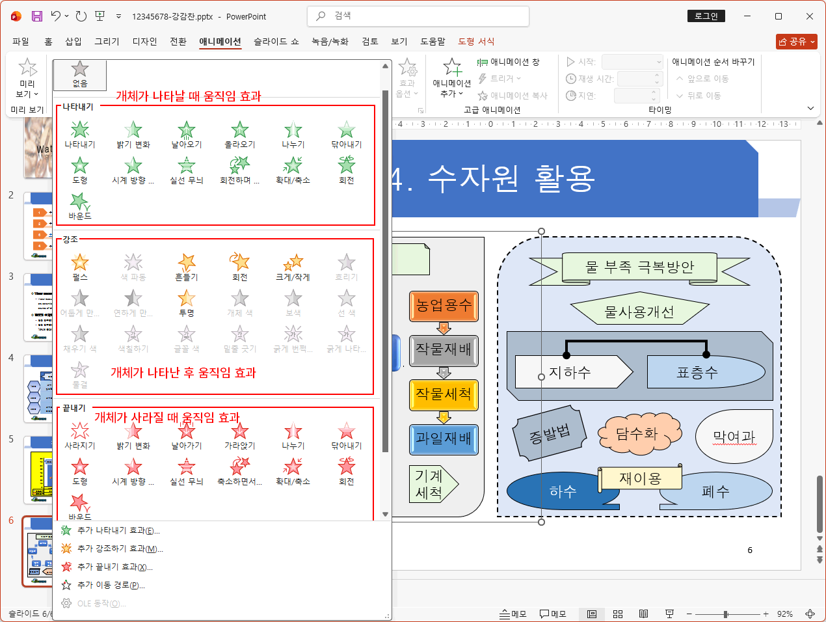This screenshot has width=826, height=622.
Task: Switch to 여러 슬라이드 slide sorter view
Action: coord(618,614)
